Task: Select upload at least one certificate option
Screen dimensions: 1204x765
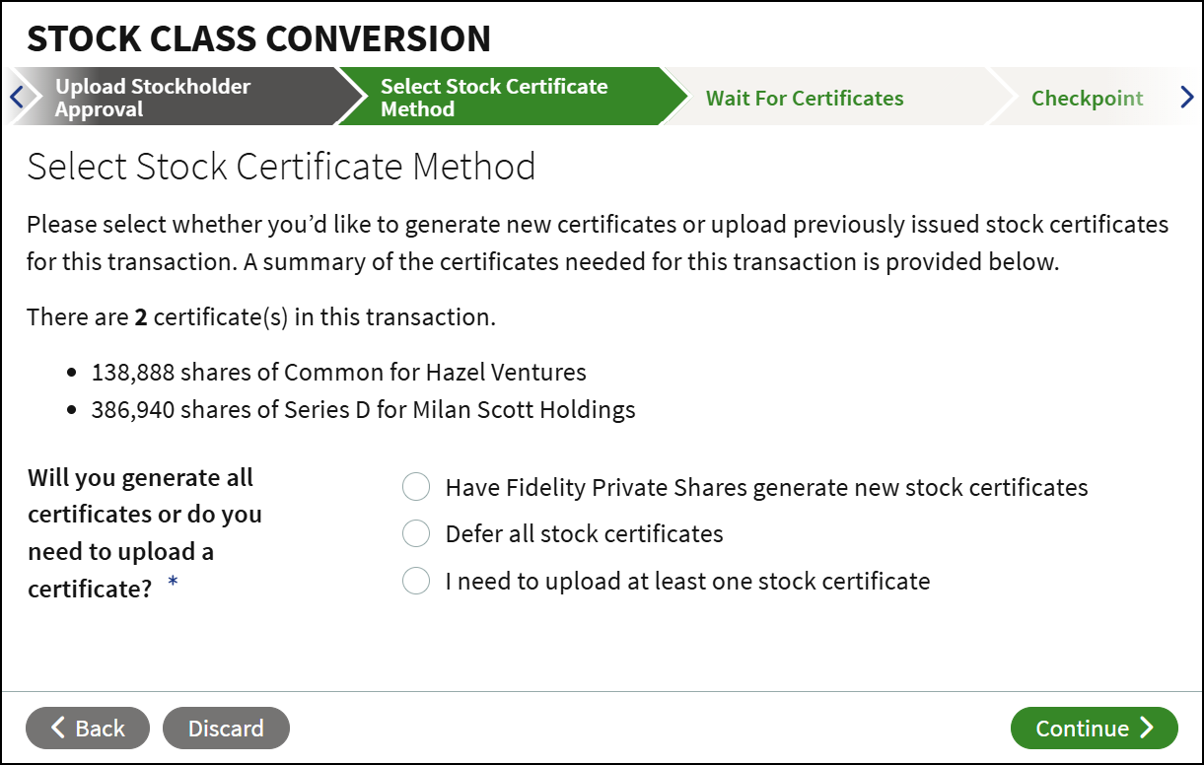Action: click(416, 581)
